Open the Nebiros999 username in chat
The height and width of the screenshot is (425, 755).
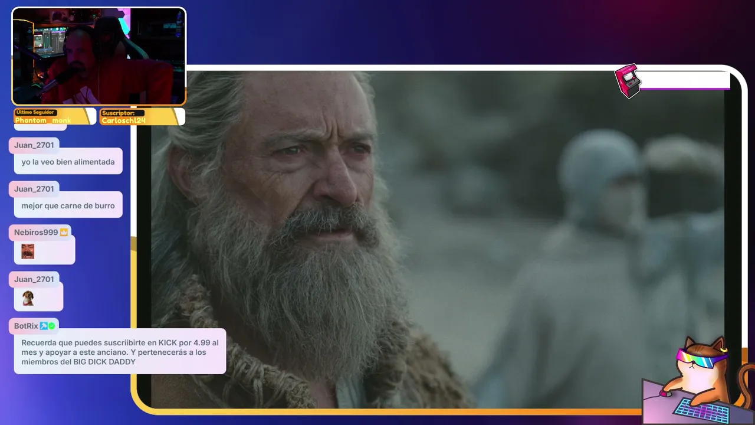(36, 233)
